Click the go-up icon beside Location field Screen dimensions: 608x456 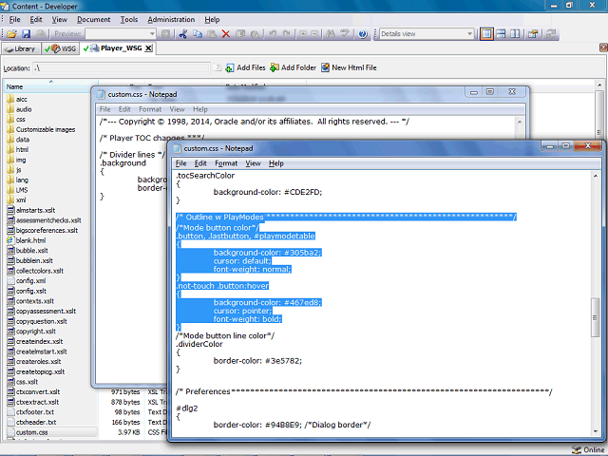click(218, 67)
